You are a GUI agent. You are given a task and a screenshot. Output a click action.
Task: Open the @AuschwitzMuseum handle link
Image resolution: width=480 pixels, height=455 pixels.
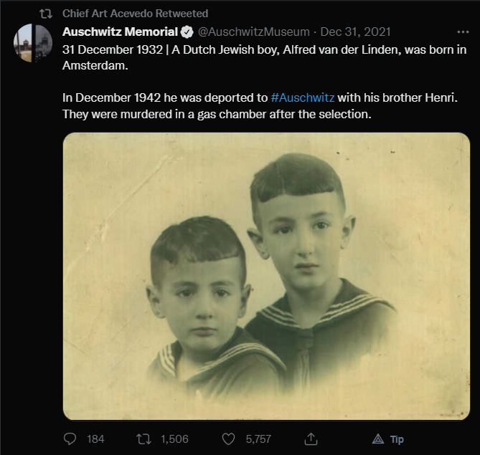(254, 32)
